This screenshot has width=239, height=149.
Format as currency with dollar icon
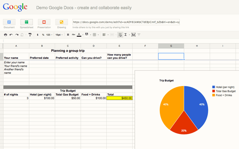[x=37, y=35]
